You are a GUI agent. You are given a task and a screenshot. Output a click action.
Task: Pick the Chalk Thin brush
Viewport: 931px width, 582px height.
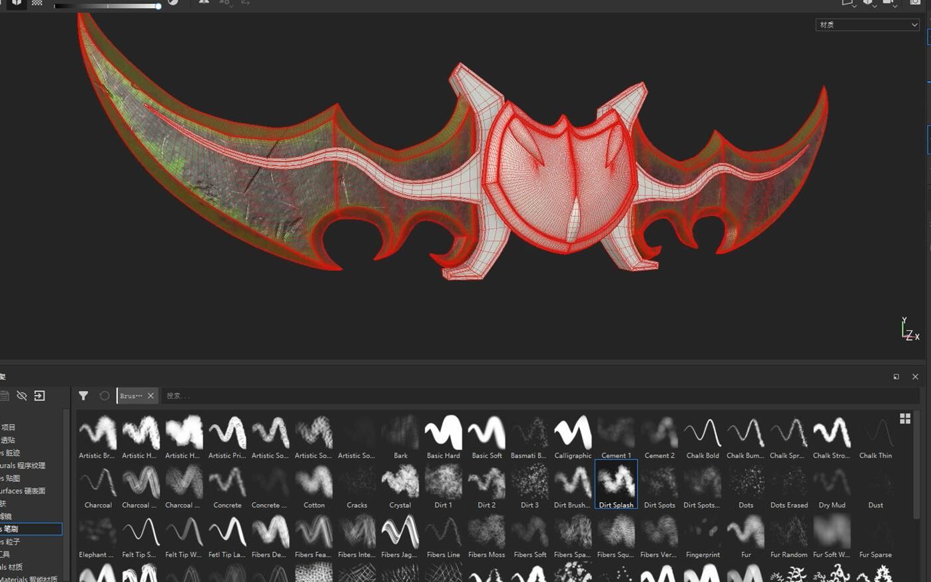(876, 437)
